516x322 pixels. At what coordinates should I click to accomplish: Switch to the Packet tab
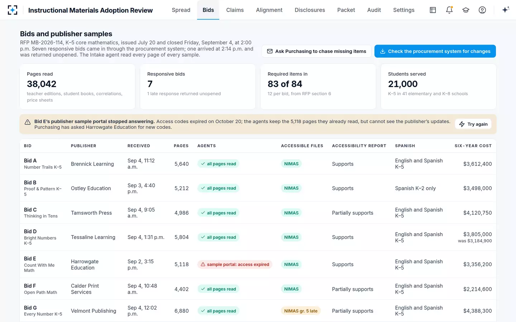[346, 10]
